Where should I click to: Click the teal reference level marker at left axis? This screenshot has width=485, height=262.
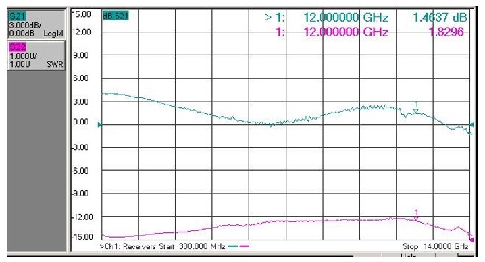pos(99,125)
